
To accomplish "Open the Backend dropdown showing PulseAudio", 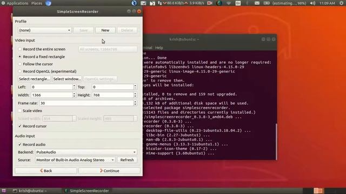I will 86,152.
